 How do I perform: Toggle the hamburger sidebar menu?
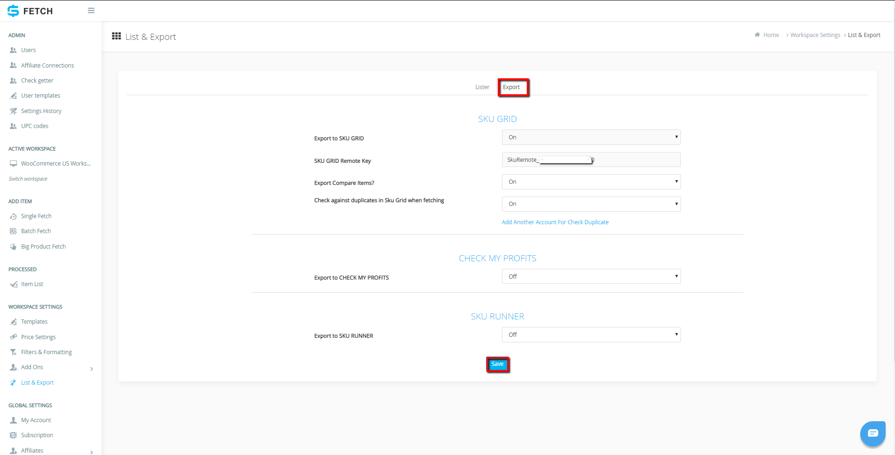pos(91,10)
